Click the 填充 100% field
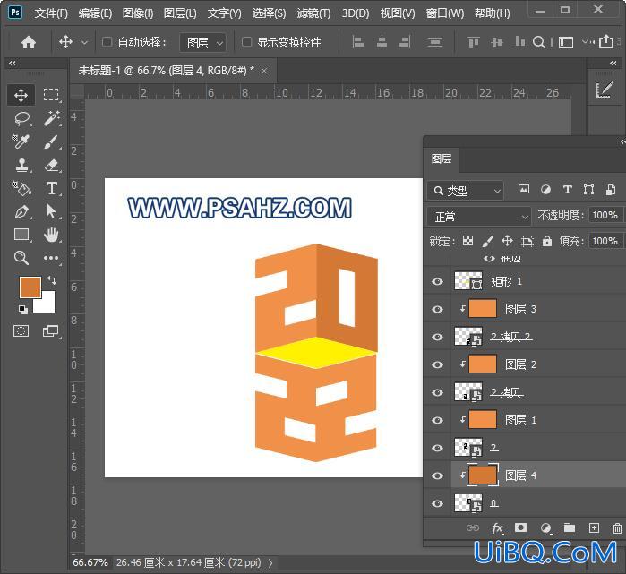 [x=605, y=241]
